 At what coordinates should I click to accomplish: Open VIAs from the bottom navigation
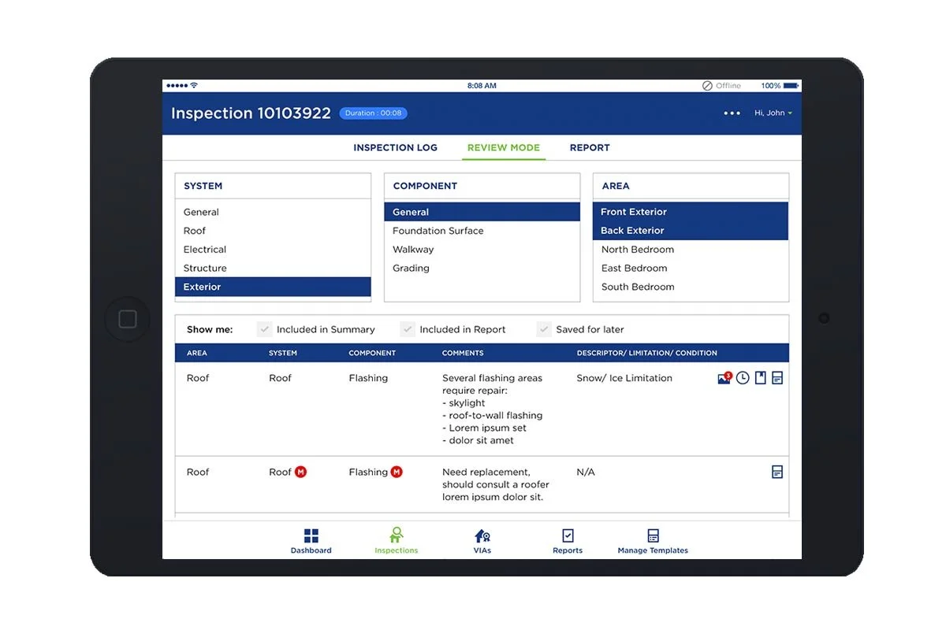(482, 541)
